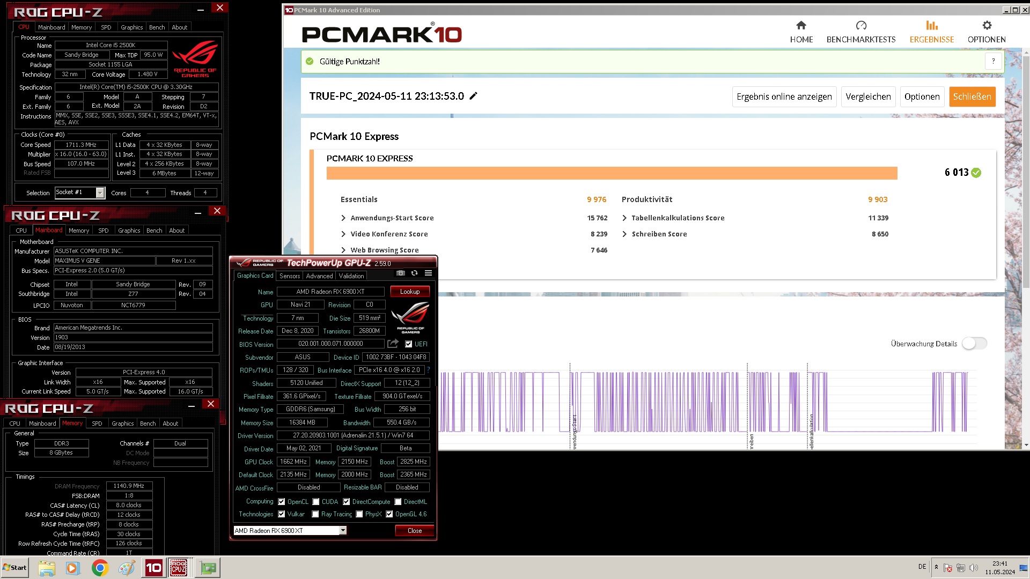Image resolution: width=1030 pixels, height=579 pixels.
Task: Click the PCMark vertical scrollbar up arrow
Action: [x=1026, y=53]
